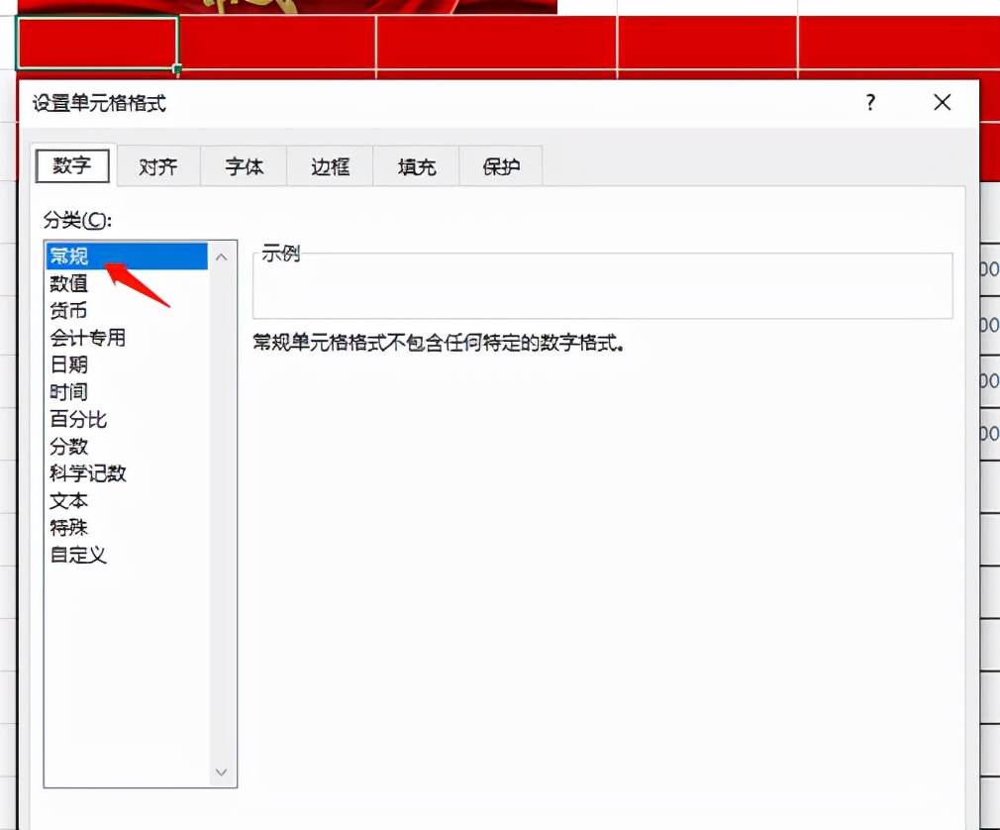Select the 数值 format category
The height and width of the screenshot is (830, 1000).
(69, 283)
